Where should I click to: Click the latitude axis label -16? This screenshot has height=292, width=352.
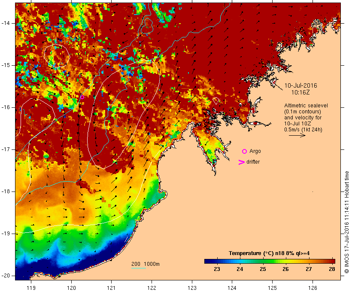[x=6, y=107]
